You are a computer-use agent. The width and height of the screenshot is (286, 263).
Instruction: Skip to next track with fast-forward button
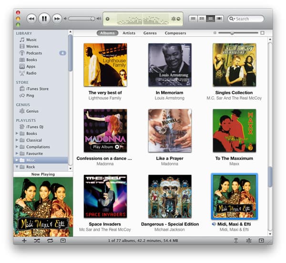point(57,19)
